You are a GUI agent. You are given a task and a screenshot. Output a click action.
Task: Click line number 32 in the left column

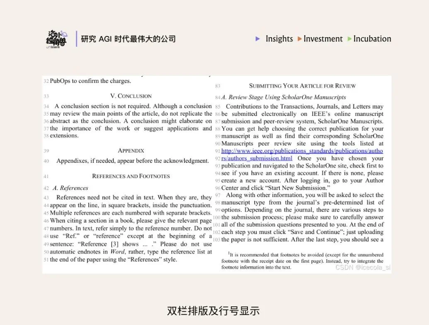click(46, 81)
